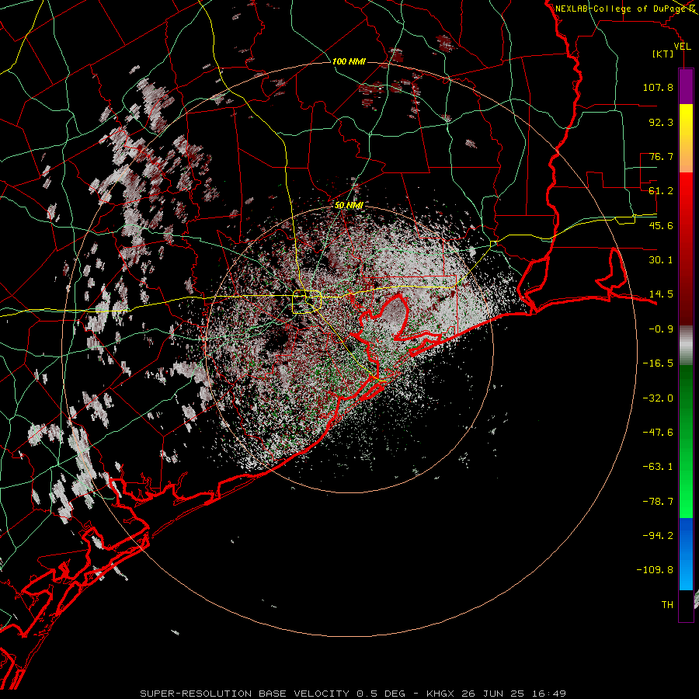Click the '[KT]' units label

point(663,54)
